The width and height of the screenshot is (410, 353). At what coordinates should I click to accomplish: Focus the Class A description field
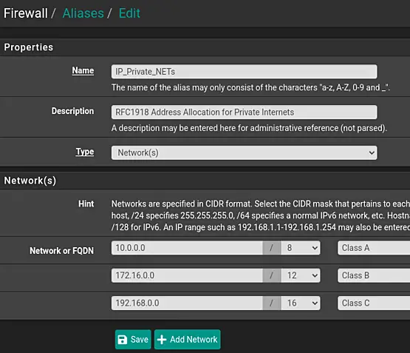(x=374, y=248)
